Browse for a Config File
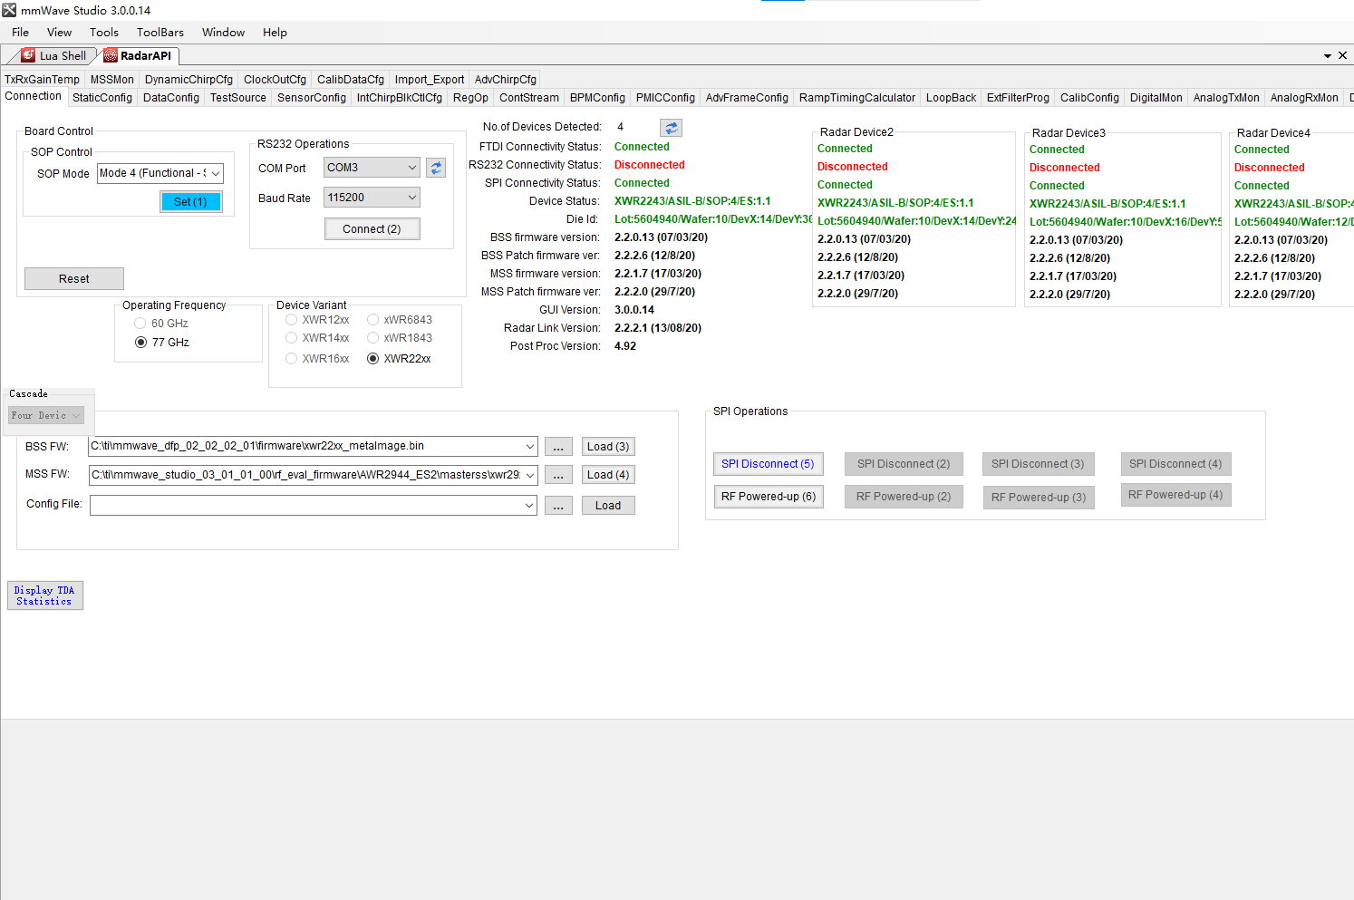Screen dimensions: 1354x900 (x=558, y=506)
